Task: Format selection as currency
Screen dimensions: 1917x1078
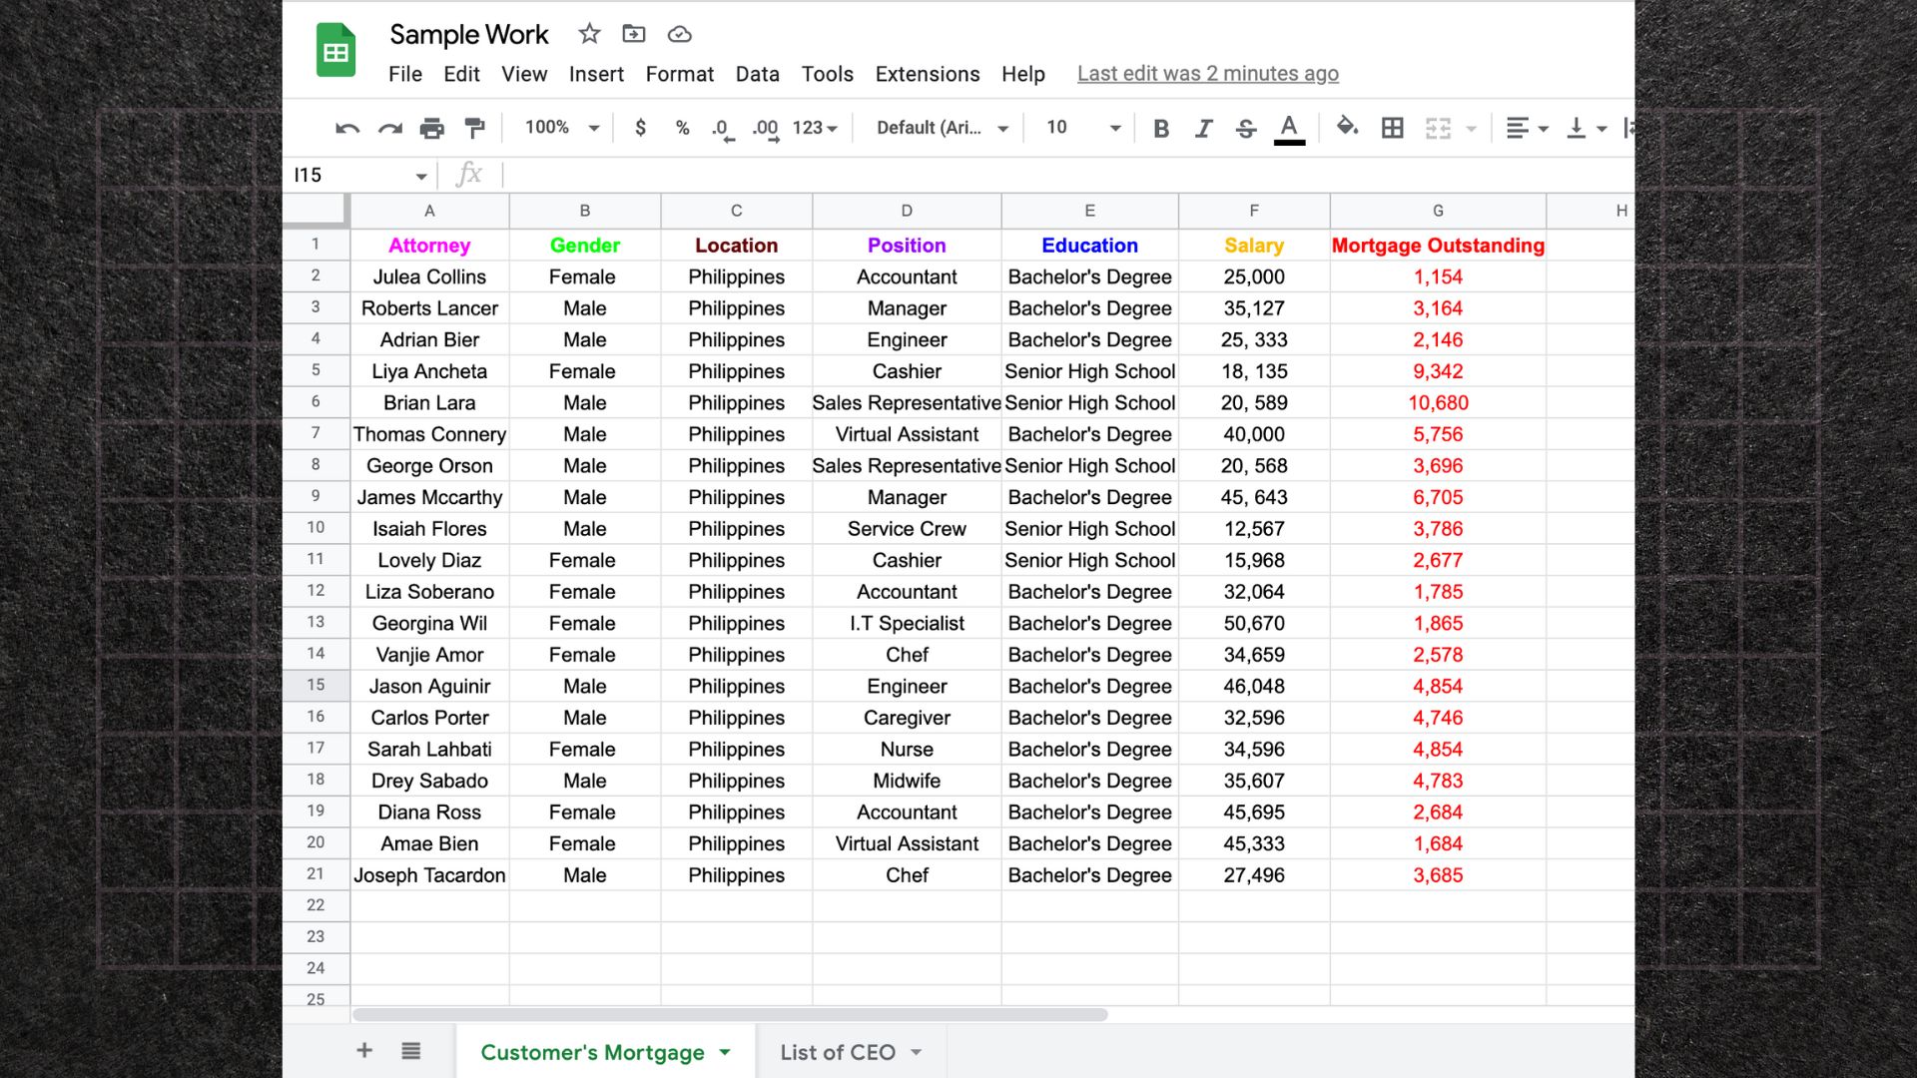Action: point(640,128)
